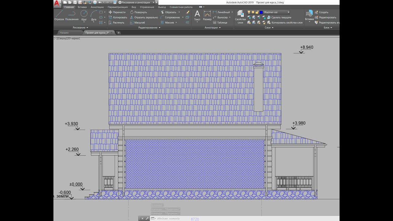Click Создать block button
The image size is (393, 221).
tap(321, 12)
